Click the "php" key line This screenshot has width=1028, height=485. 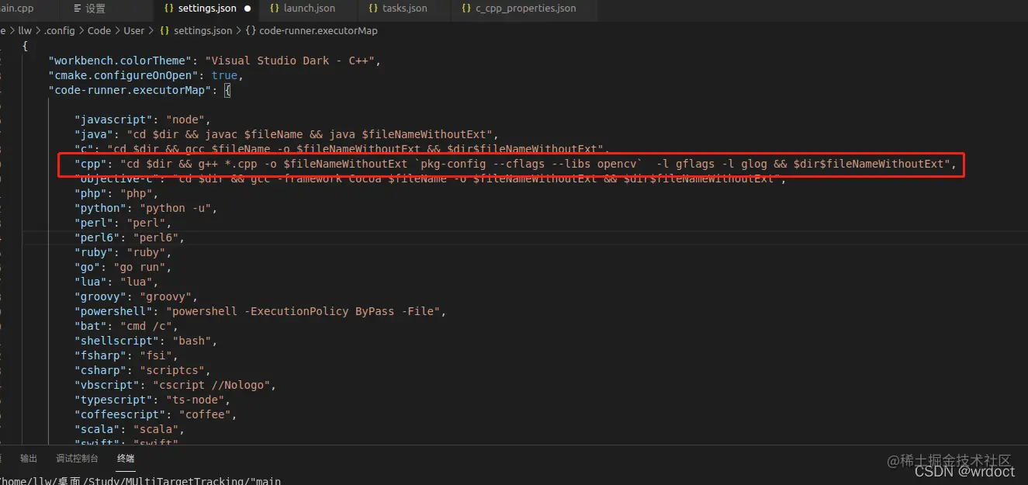[x=116, y=193]
